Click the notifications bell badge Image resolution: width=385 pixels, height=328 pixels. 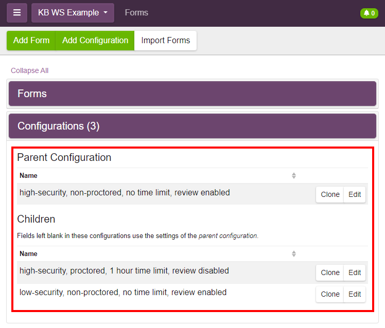[369, 13]
